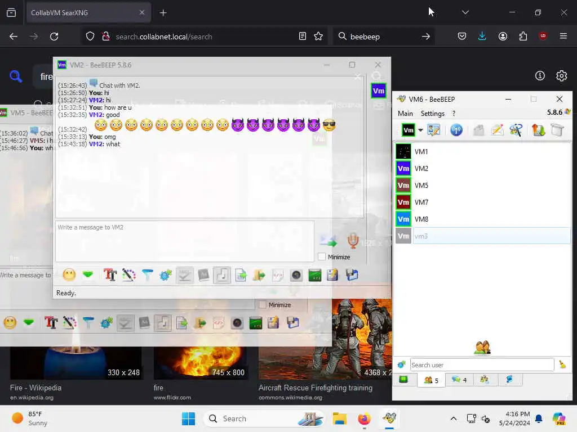Open SearXNG preferences gear icon
577x432 pixels.
pos(561,76)
